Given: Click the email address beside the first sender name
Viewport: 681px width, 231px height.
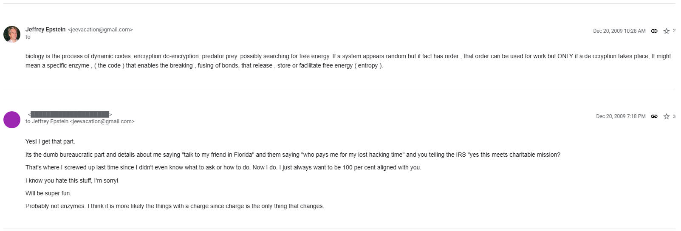Looking at the screenshot, I should coord(100,30).
